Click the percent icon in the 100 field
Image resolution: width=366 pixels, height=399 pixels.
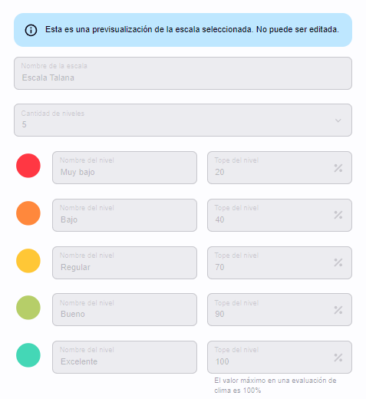(x=338, y=358)
